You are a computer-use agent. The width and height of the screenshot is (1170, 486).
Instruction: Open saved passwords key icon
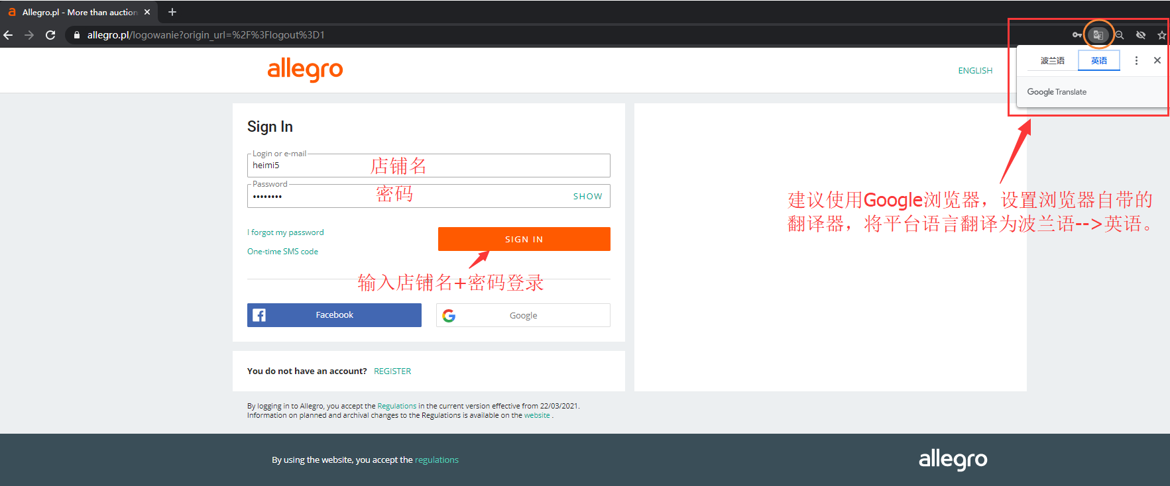point(1077,35)
